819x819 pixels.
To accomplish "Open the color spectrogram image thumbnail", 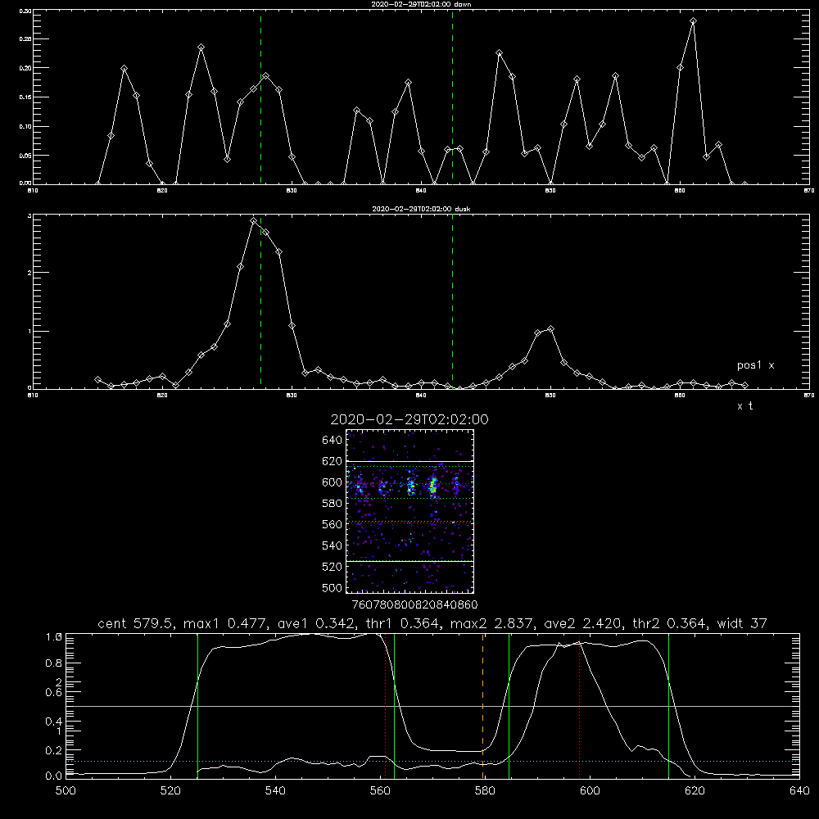I will pyautogui.click(x=410, y=511).
